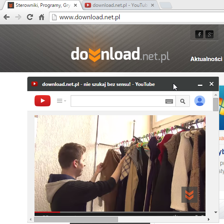Click the browser back arrow
224x224 pixels.
(6, 17)
